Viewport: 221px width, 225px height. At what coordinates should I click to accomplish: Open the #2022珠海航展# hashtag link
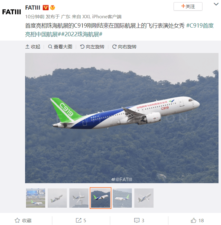tap(82, 34)
